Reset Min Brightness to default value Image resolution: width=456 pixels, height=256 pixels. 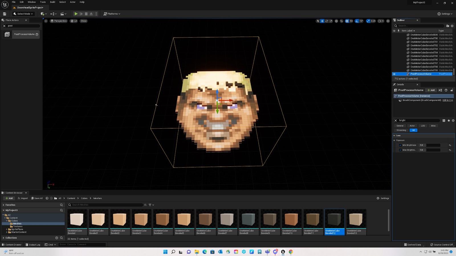(450, 145)
